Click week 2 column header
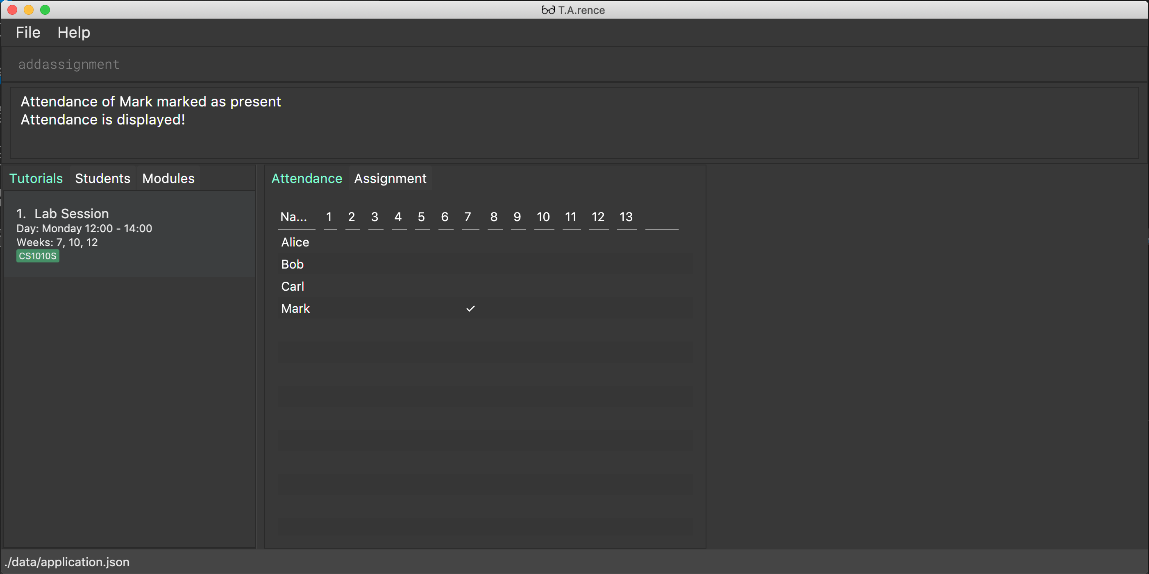The image size is (1149, 574). coord(352,217)
